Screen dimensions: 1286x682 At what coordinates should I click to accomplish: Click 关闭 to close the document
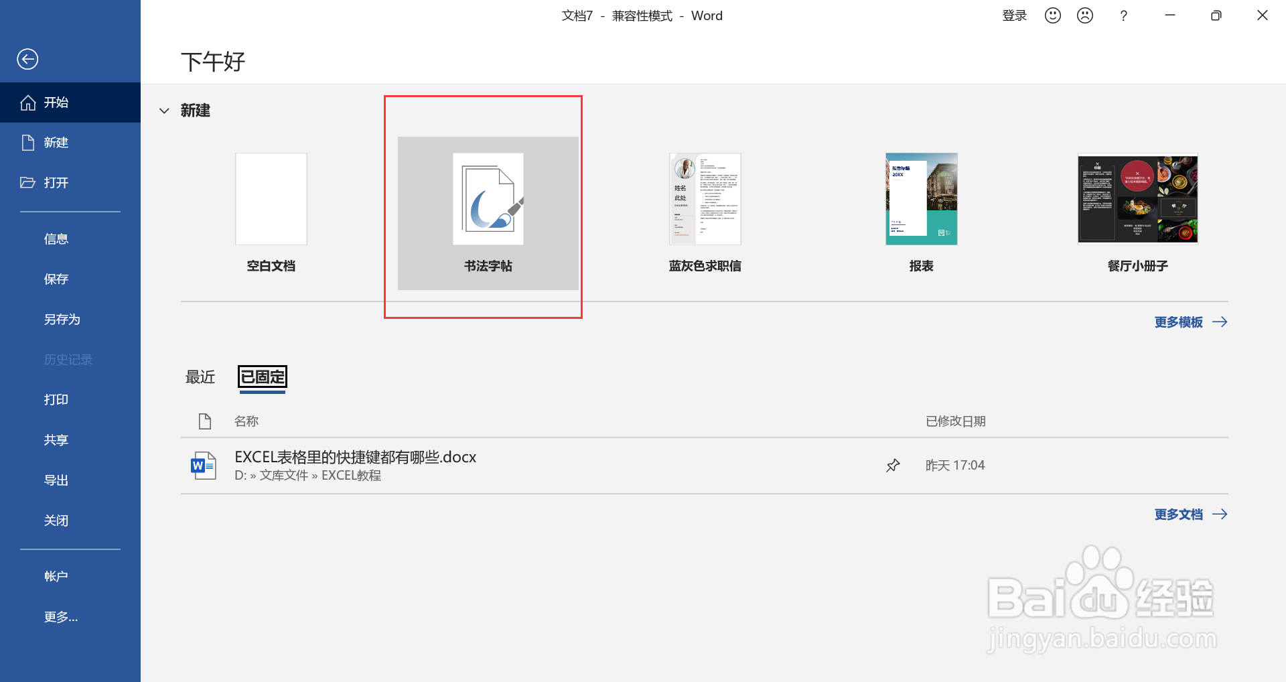(70, 521)
